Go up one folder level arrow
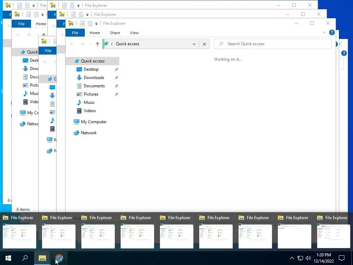This screenshot has height=265, width=353. 97,44
